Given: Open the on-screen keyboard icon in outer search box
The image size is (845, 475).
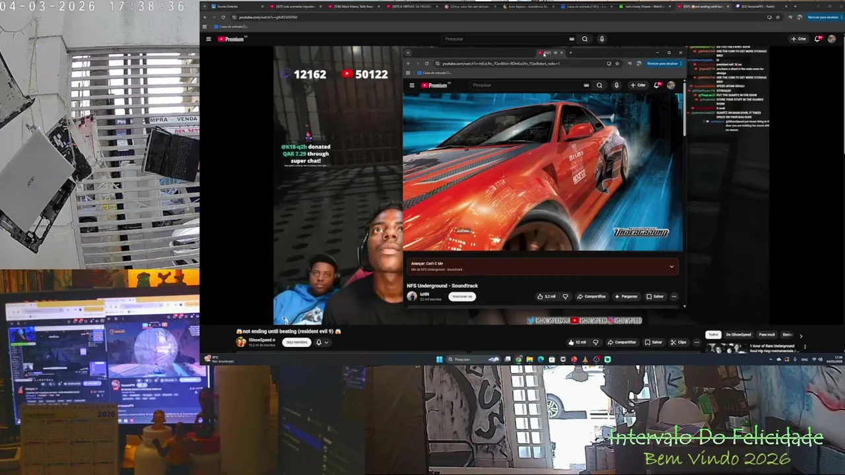Looking at the screenshot, I should [x=572, y=39].
